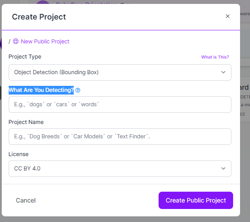250x222 pixels.
Task: Focus the What Are You Detecting input field
Action: click(120, 104)
